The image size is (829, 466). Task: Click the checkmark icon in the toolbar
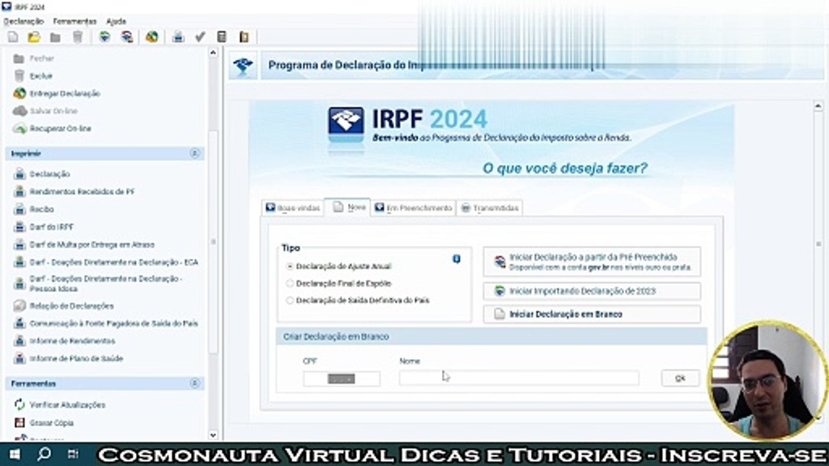(x=200, y=37)
